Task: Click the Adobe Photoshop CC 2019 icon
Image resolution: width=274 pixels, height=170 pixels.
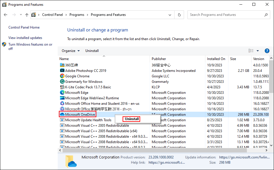Action: pyautogui.click(x=62, y=70)
